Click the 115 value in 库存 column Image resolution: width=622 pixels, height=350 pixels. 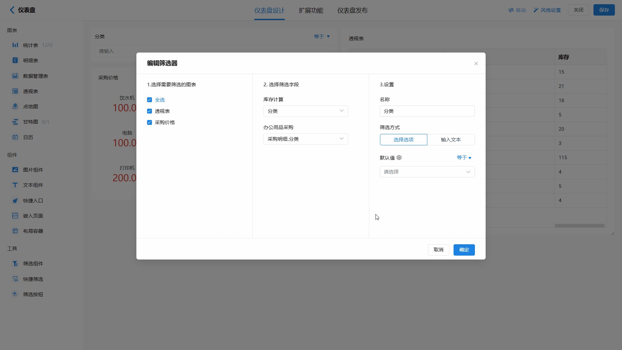(563, 157)
